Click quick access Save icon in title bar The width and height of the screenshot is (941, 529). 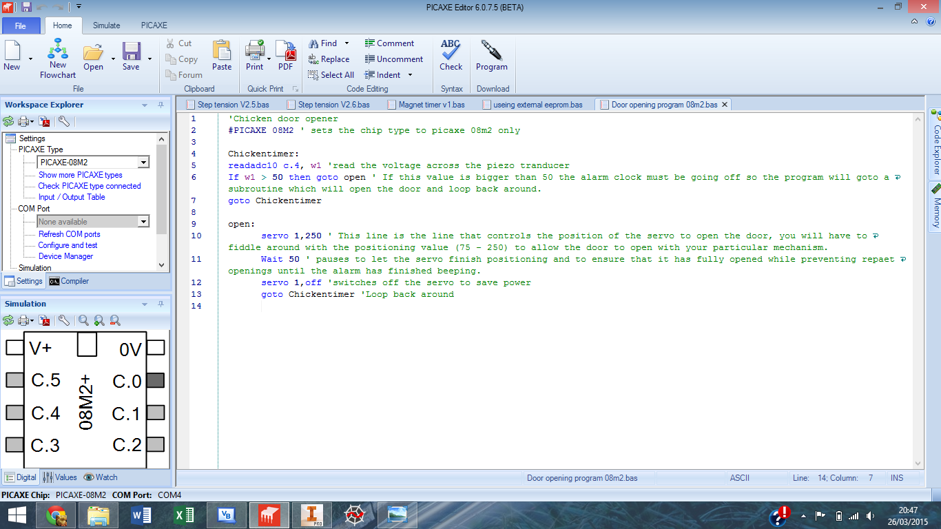click(26, 6)
